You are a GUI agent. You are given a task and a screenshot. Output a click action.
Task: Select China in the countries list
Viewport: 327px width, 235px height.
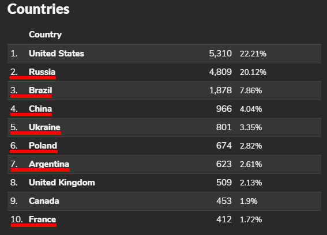pos(40,109)
